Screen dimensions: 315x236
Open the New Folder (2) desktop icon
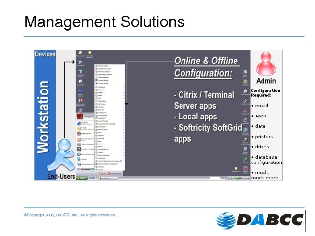[236, 169]
